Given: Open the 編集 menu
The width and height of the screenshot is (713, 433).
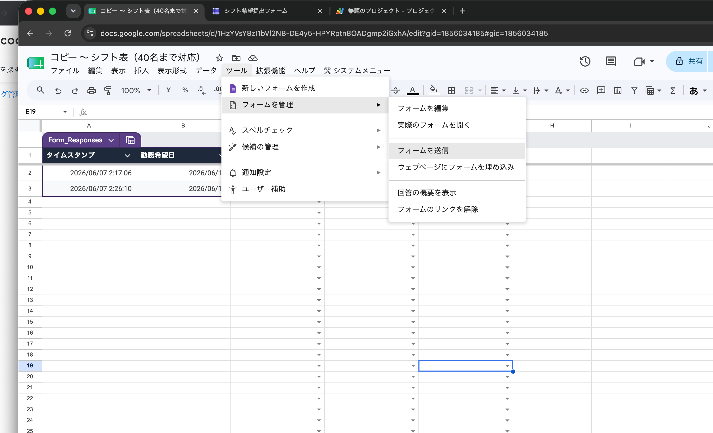Looking at the screenshot, I should 95,70.
